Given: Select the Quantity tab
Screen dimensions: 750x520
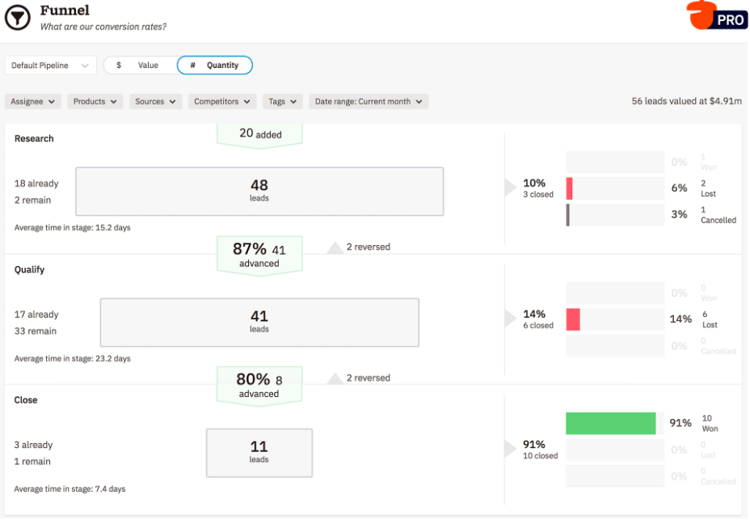Looking at the screenshot, I should [x=214, y=63].
